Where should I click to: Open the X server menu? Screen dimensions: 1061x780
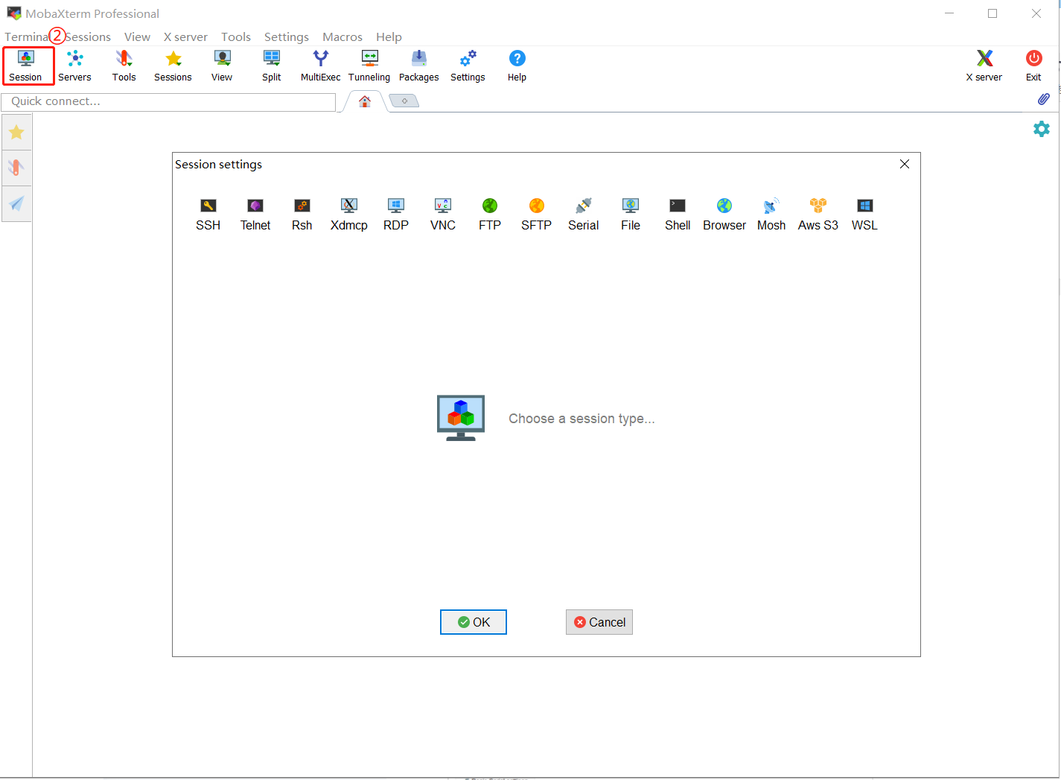click(x=185, y=37)
